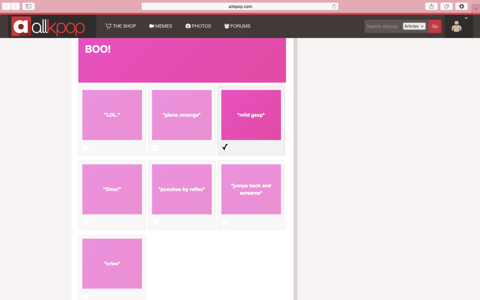Click the browser share icon
This screenshot has height=300, width=480.
(431, 6)
